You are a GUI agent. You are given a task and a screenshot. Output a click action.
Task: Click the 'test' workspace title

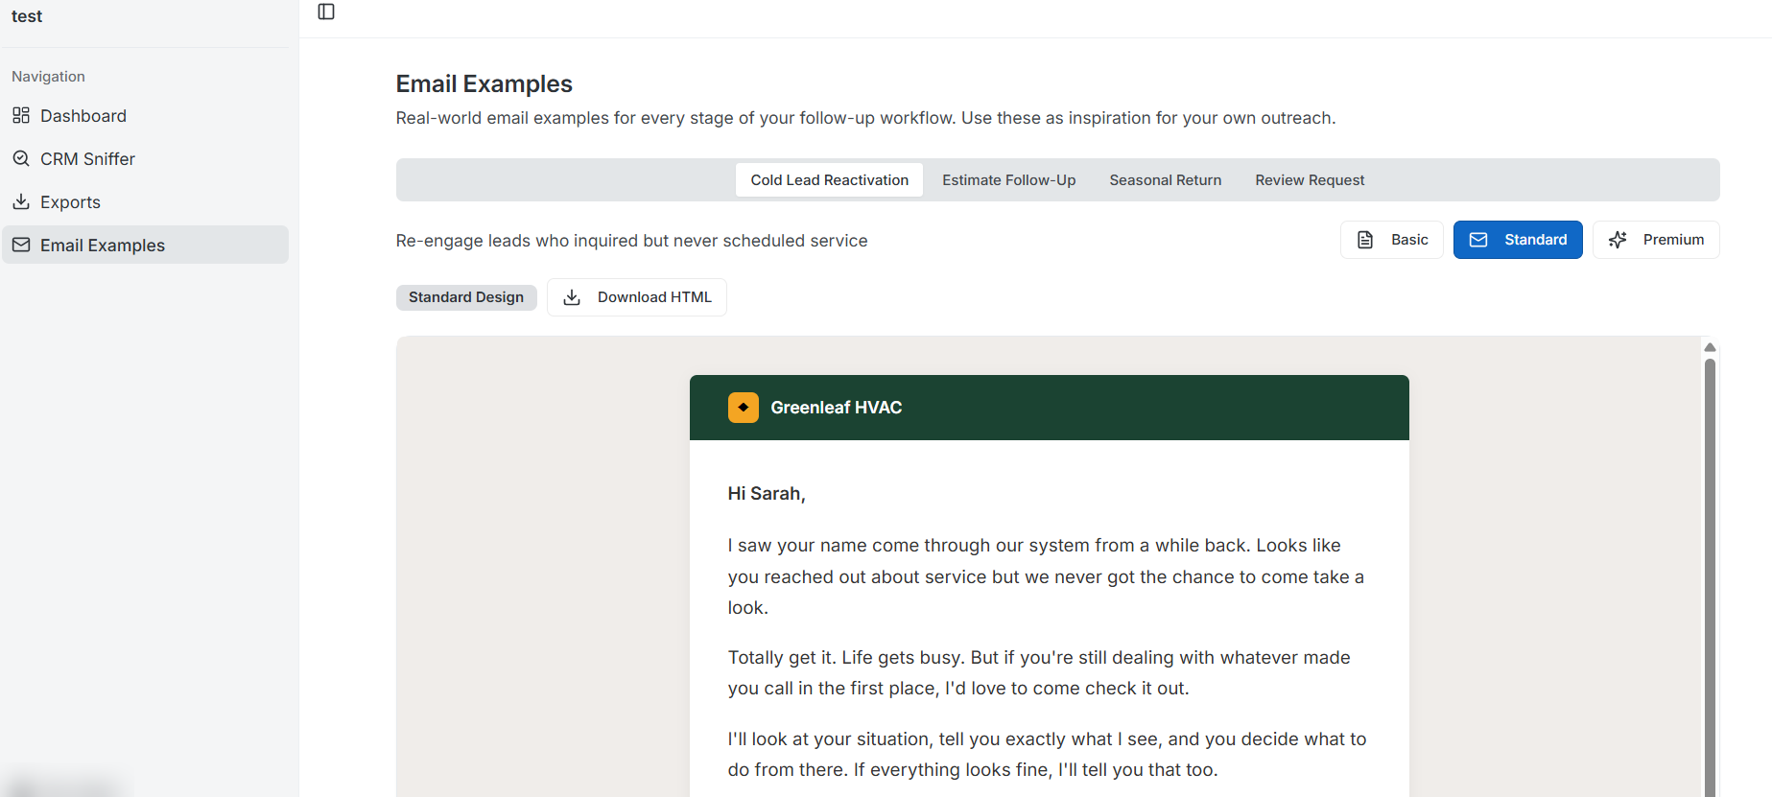27,15
